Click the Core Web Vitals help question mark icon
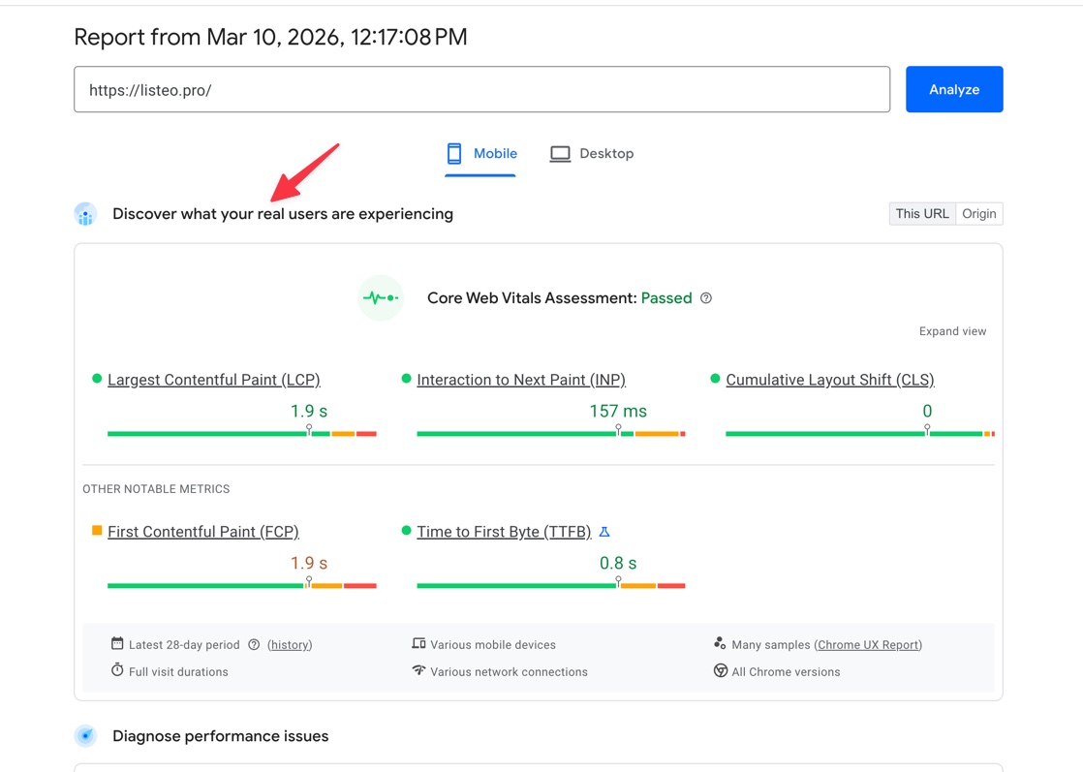 tap(706, 298)
